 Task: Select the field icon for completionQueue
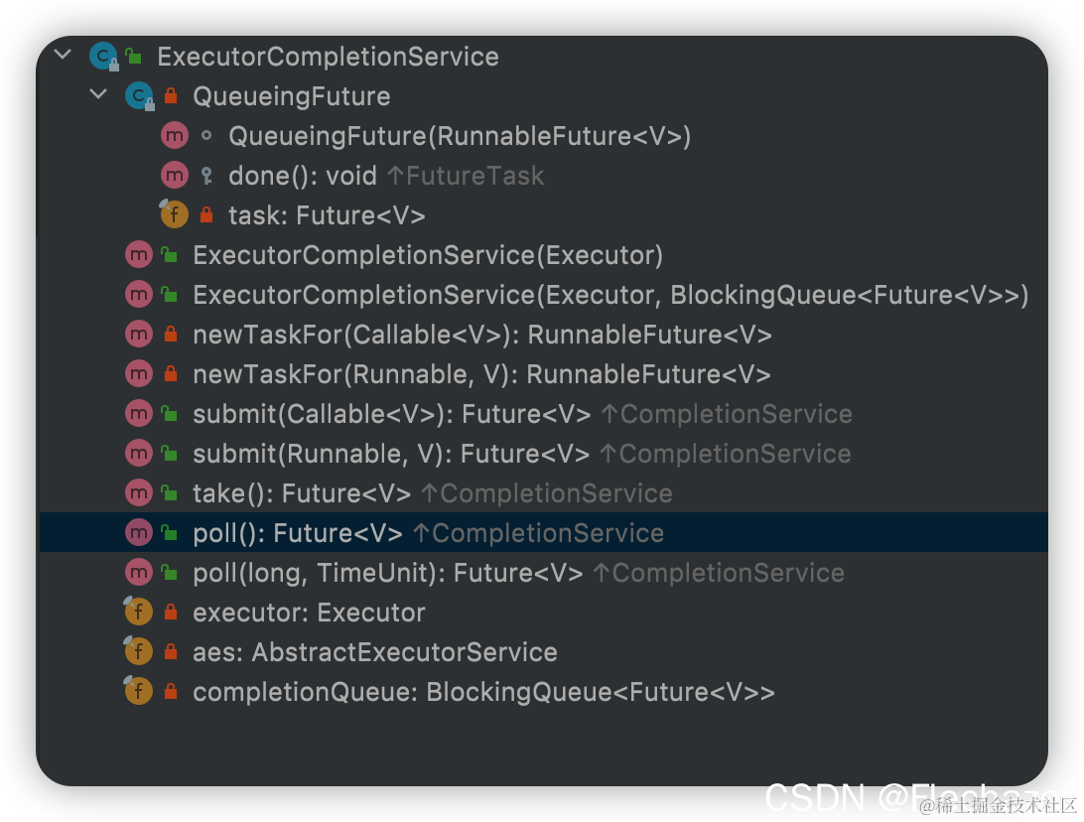pos(138,690)
